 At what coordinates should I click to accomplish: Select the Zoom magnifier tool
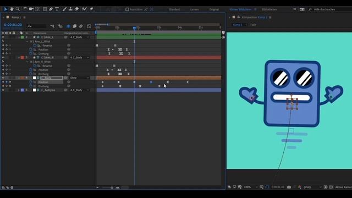click(x=18, y=9)
